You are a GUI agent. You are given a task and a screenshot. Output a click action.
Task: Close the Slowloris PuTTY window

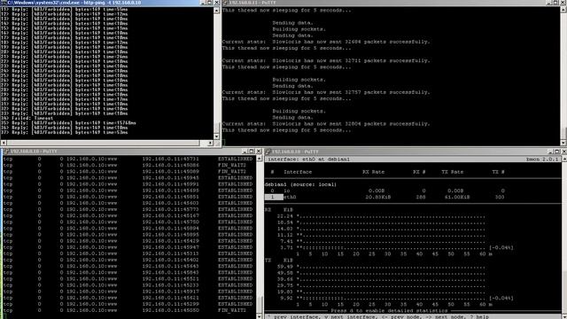(563, 3)
